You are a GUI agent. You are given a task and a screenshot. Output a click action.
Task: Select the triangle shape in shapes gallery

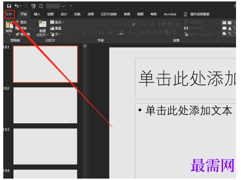(229, 28)
